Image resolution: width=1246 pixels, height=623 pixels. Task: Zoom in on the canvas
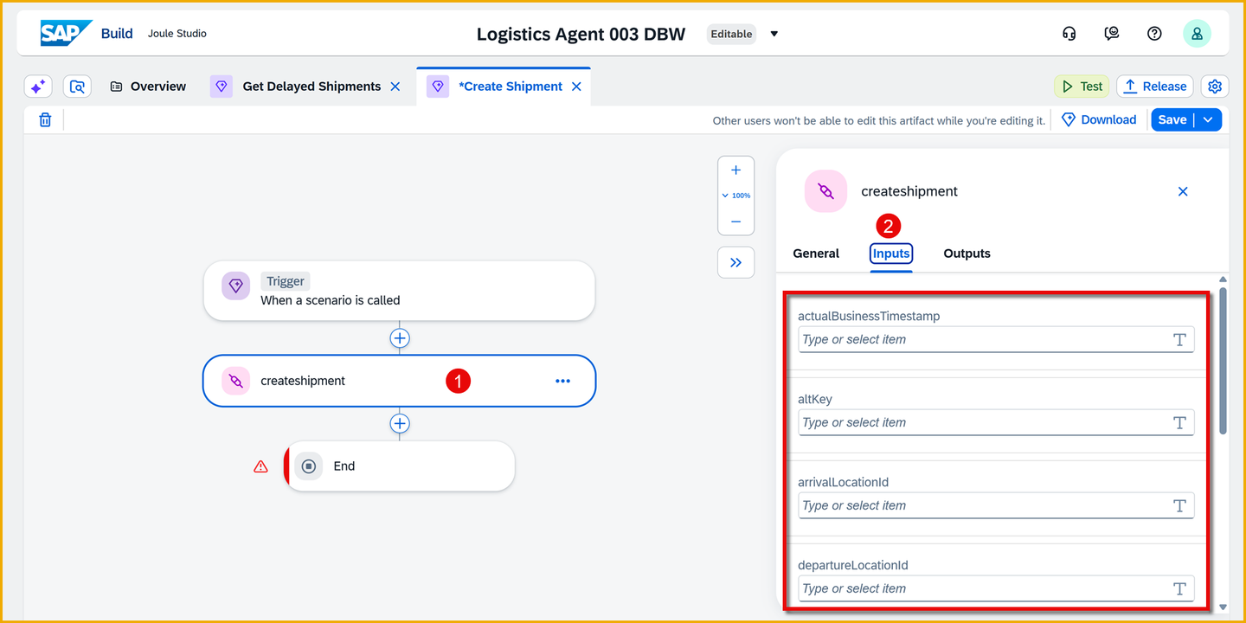(x=736, y=170)
